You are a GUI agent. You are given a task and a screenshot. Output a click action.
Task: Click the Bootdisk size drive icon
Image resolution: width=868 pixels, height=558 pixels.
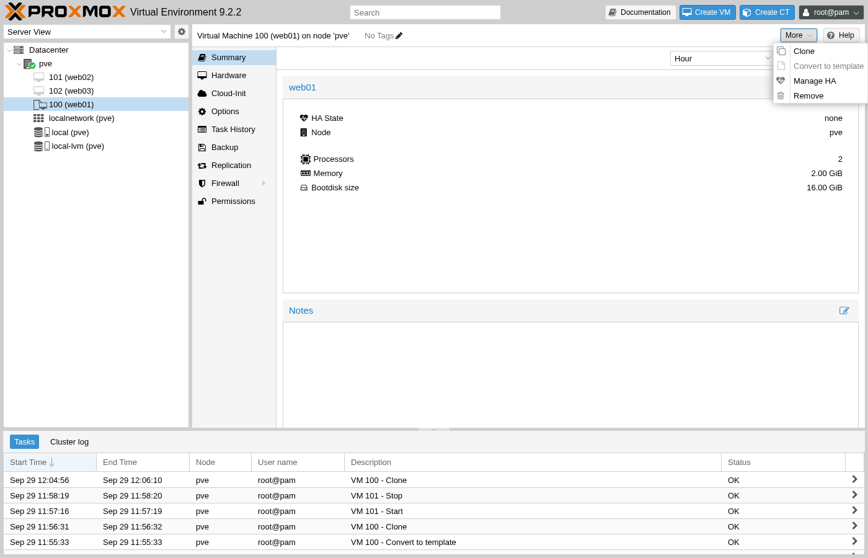(x=304, y=188)
